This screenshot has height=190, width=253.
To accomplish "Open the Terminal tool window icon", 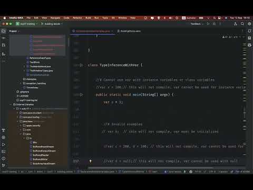I will click(x=4, y=151).
